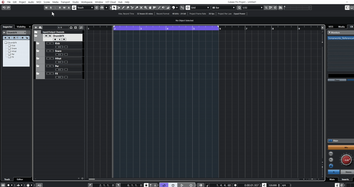This screenshot has width=354, height=187.
Task: Select the Play speaker tool
Action: pos(164,8)
